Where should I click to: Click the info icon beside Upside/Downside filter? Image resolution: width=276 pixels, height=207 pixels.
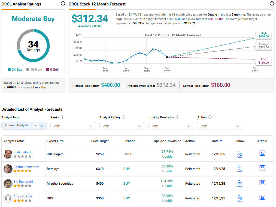[177, 117]
